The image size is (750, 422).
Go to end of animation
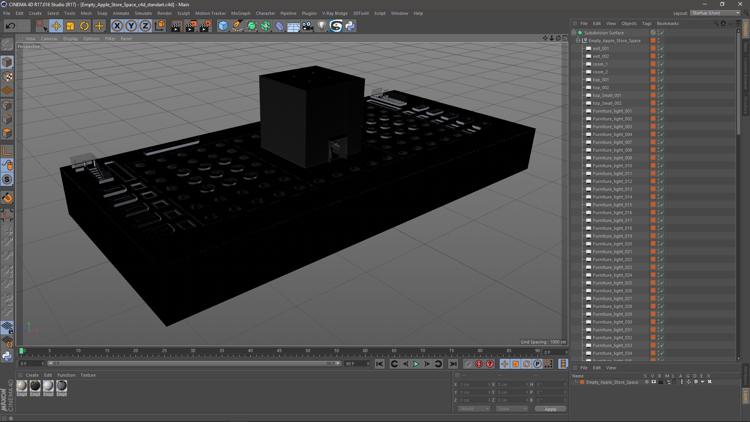coord(453,364)
